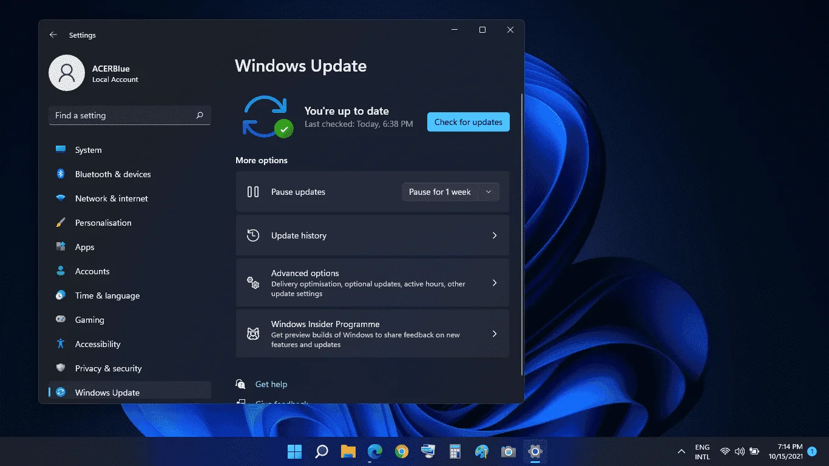Go back with the Settings back arrow
This screenshot has height=466, width=829.
click(x=53, y=35)
